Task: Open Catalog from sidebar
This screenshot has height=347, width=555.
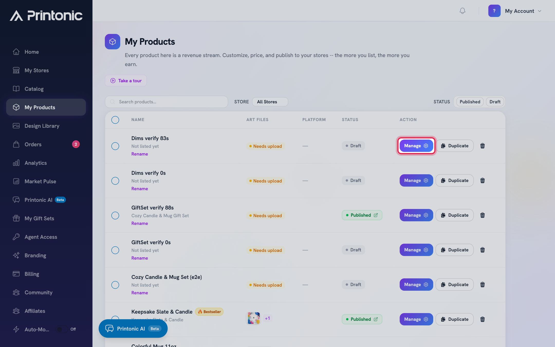Action: coord(46,89)
